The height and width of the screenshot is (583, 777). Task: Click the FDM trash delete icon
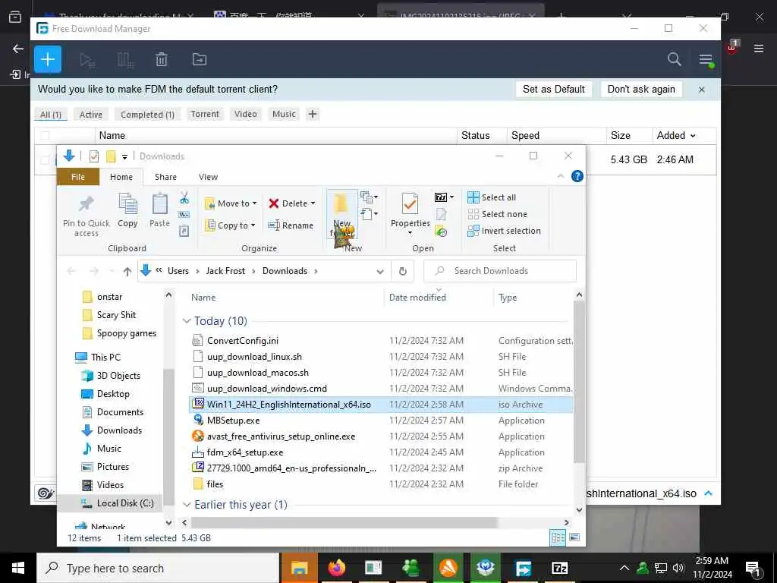(162, 60)
